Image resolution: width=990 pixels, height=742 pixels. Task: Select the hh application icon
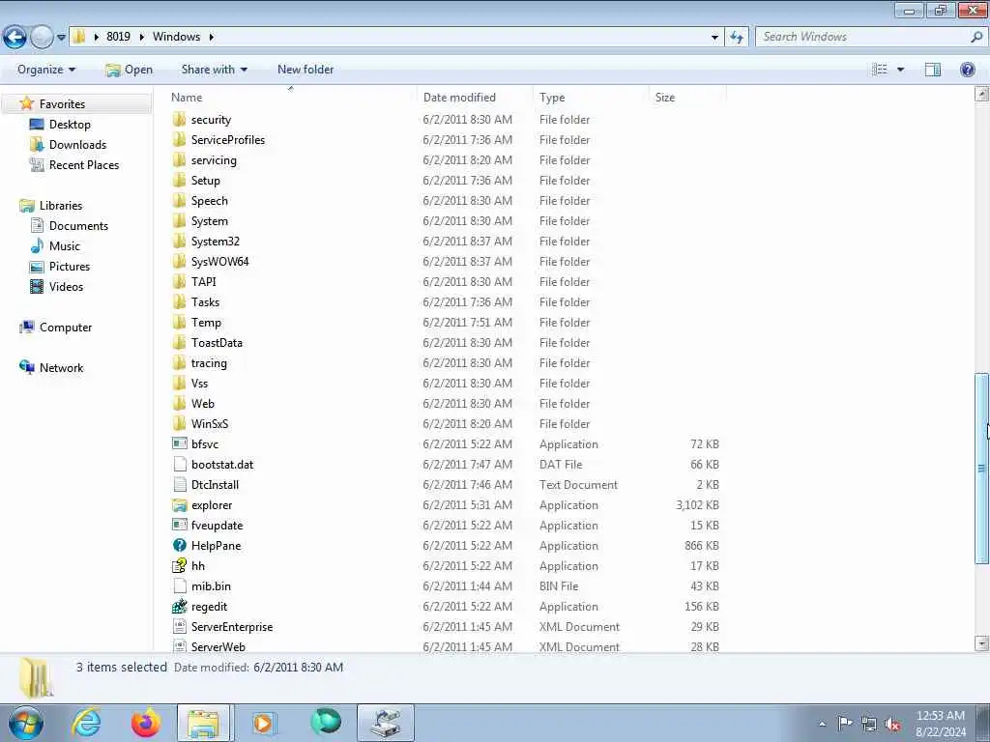click(x=179, y=565)
